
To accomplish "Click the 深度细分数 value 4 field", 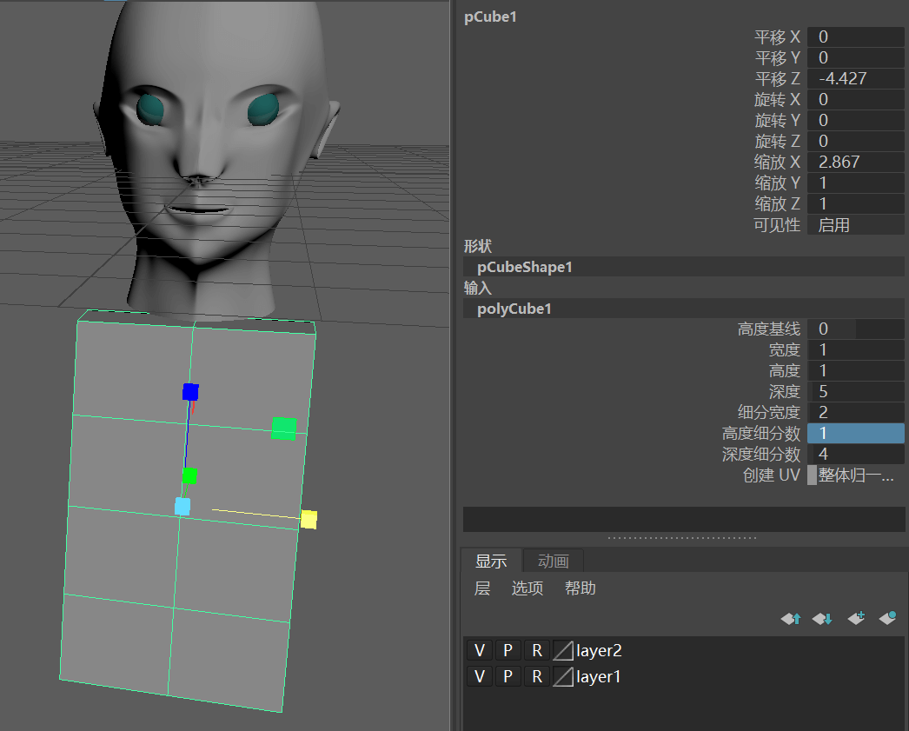I will [856, 455].
